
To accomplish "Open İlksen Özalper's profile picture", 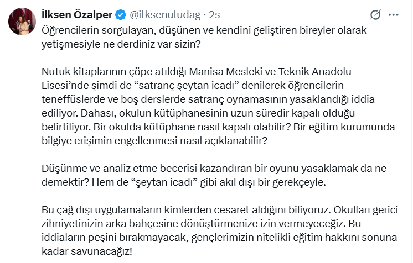I will tap(18, 20).
